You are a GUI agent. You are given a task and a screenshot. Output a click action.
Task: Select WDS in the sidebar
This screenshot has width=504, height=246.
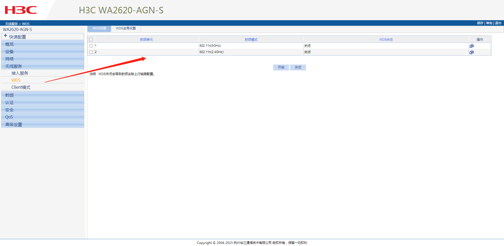coord(16,80)
